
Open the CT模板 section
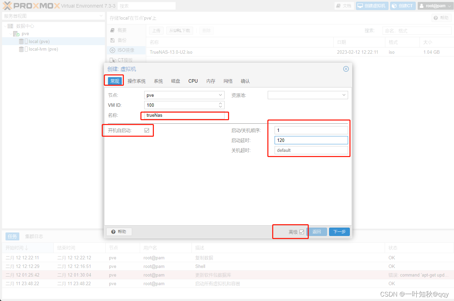126,60
